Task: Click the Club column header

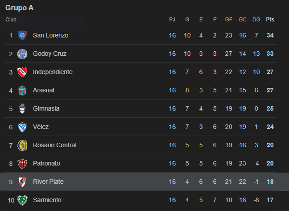Action: pos(11,20)
